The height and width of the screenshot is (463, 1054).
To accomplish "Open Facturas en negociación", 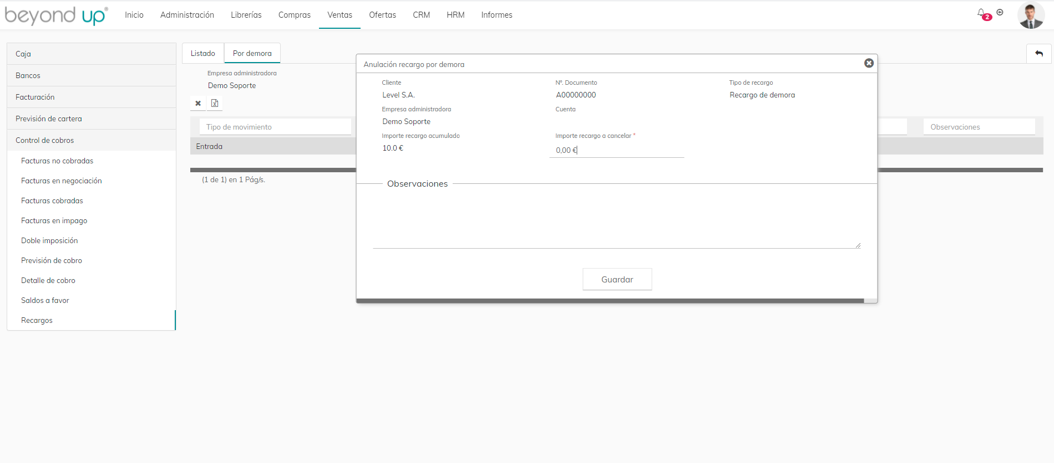I will click(92, 181).
